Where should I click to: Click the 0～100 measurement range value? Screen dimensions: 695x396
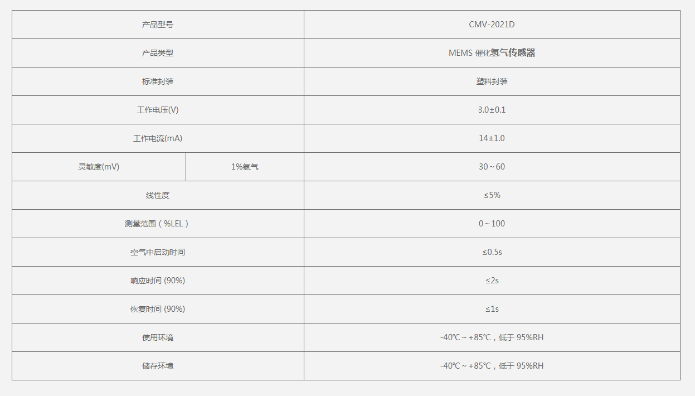pos(492,224)
